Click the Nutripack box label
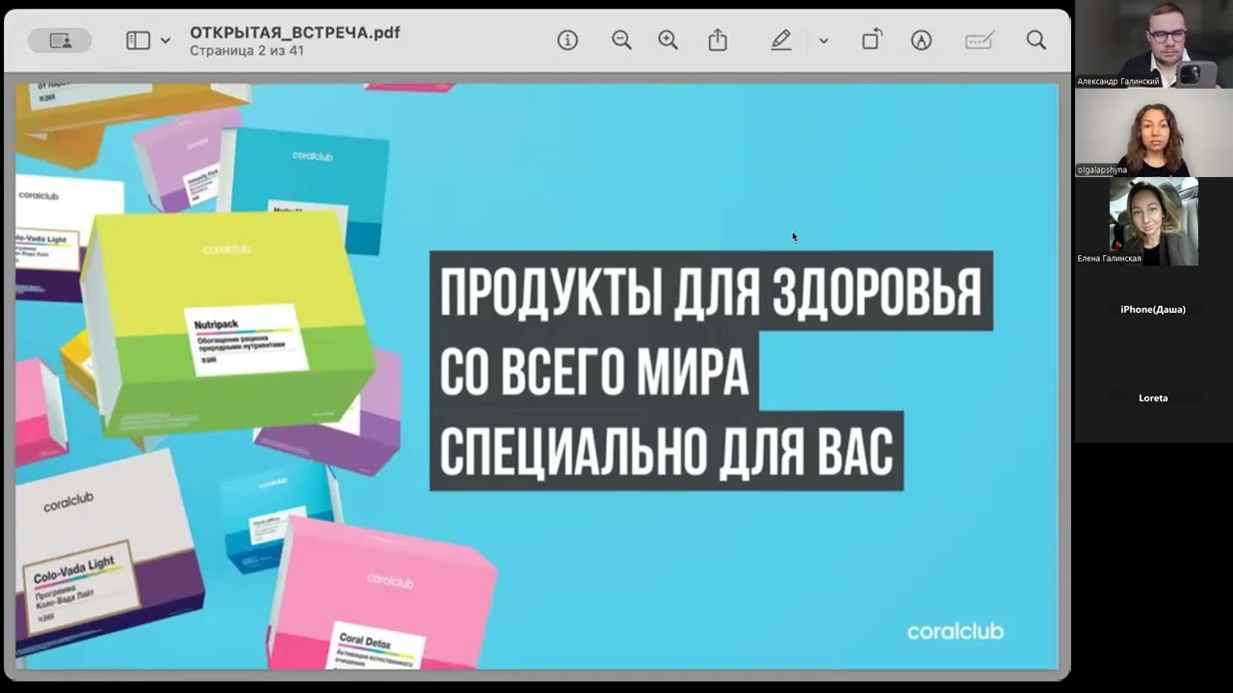The height and width of the screenshot is (693, 1233). click(x=245, y=339)
